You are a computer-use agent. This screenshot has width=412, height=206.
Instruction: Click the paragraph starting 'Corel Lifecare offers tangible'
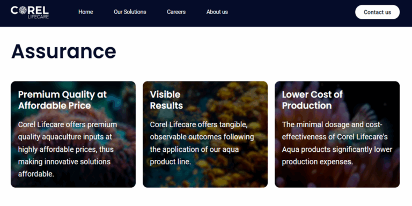coord(202,143)
